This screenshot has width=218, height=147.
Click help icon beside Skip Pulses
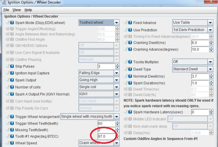[x=12, y=66]
